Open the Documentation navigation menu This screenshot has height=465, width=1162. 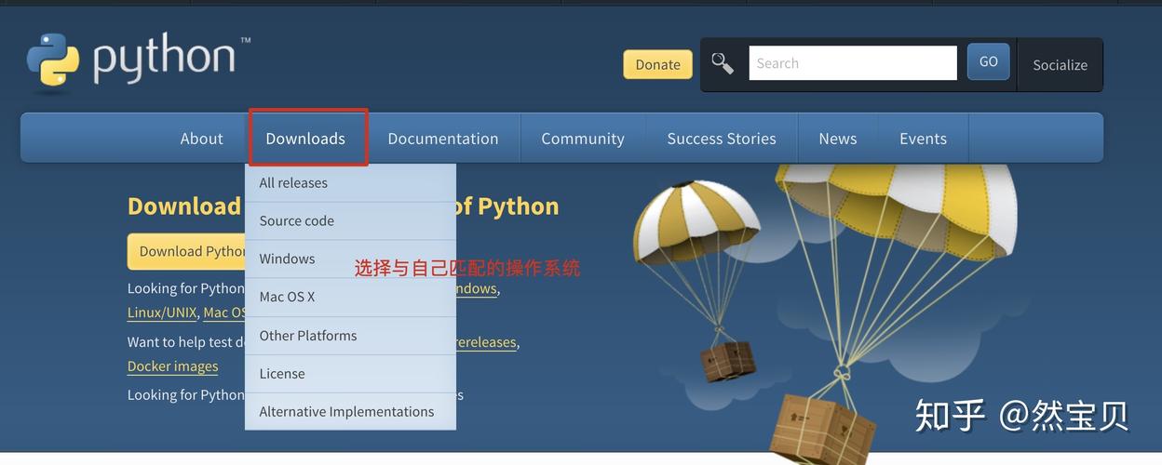point(443,139)
